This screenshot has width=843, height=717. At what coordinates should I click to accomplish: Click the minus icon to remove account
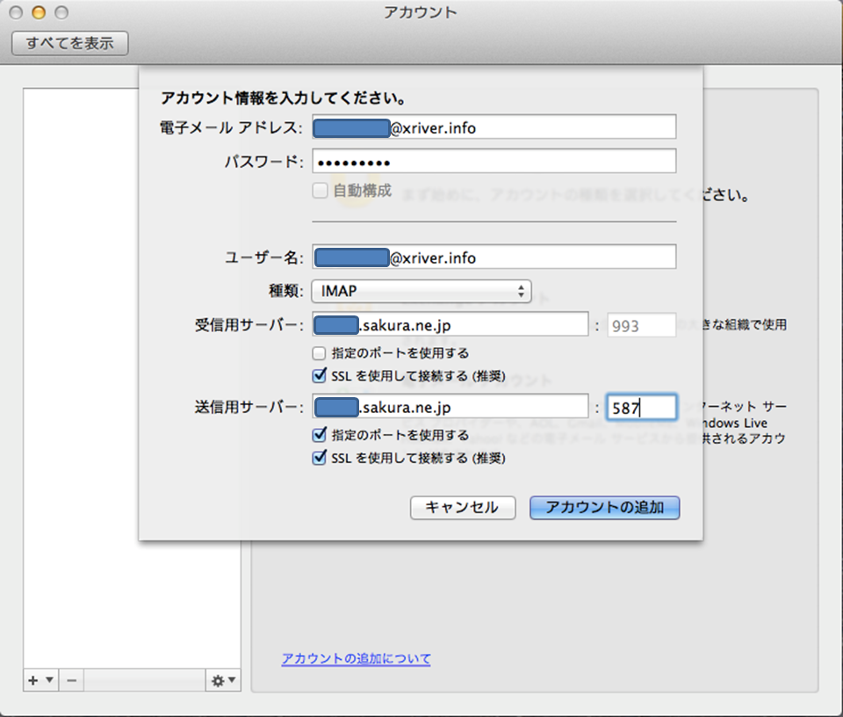point(72,680)
